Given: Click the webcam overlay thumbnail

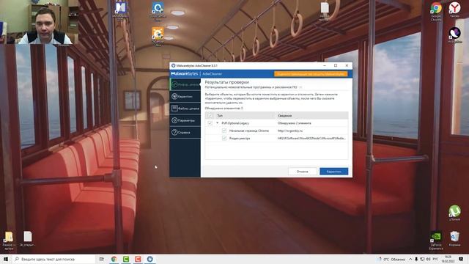Looking at the screenshot, I should pos(39,23).
